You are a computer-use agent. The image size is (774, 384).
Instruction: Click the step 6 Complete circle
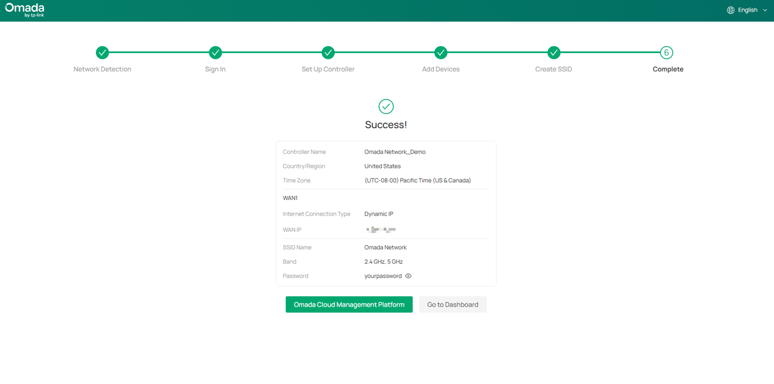click(666, 52)
